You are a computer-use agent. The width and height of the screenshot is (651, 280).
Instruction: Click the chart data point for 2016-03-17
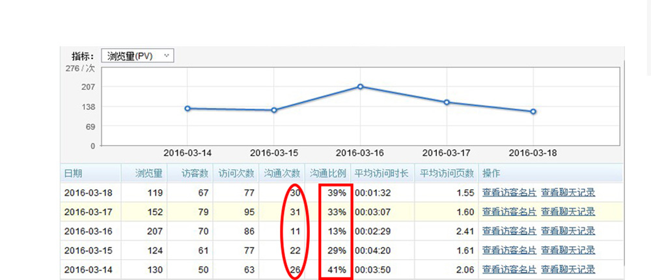tap(447, 102)
